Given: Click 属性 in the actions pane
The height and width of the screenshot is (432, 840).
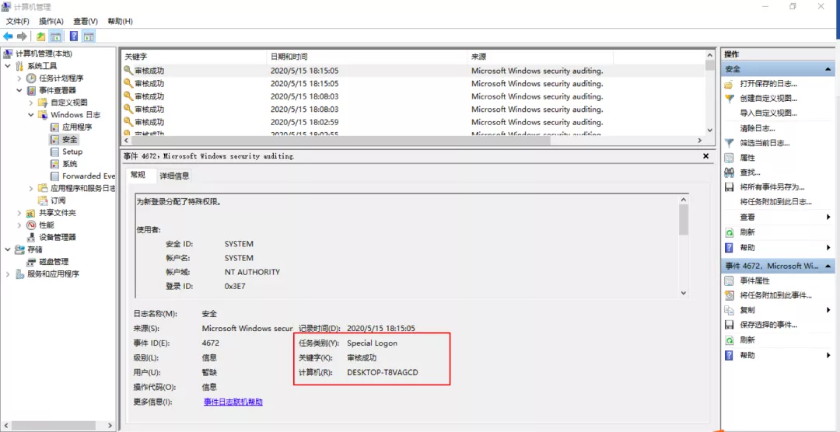Looking at the screenshot, I should [x=747, y=158].
